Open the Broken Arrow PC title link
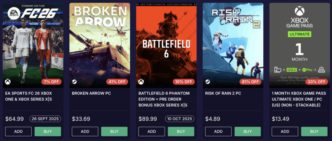This screenshot has width=332, height=141. (91, 94)
